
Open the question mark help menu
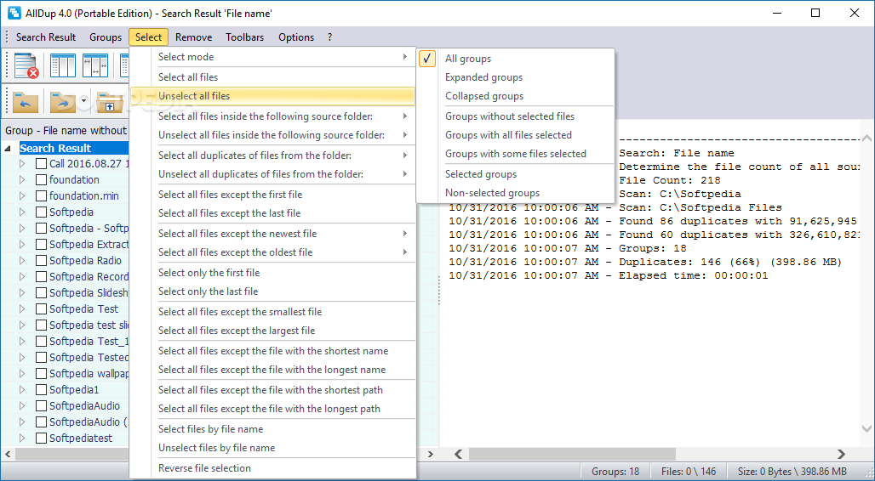pyautogui.click(x=329, y=37)
